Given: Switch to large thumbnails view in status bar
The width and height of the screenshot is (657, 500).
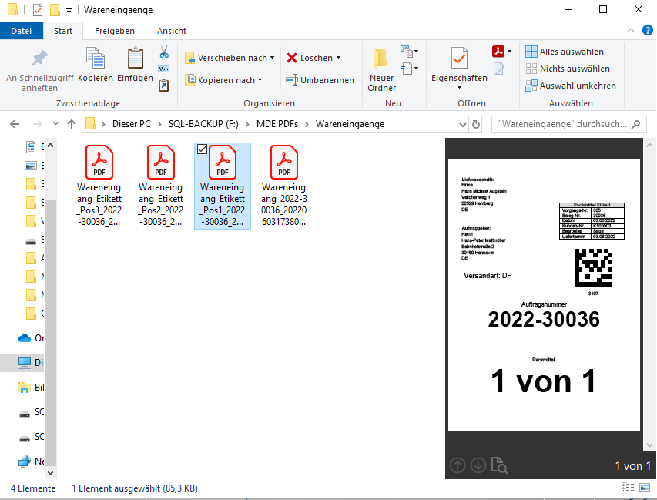Looking at the screenshot, I should (x=645, y=488).
